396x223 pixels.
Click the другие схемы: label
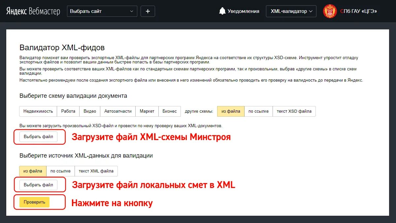tap(199, 111)
